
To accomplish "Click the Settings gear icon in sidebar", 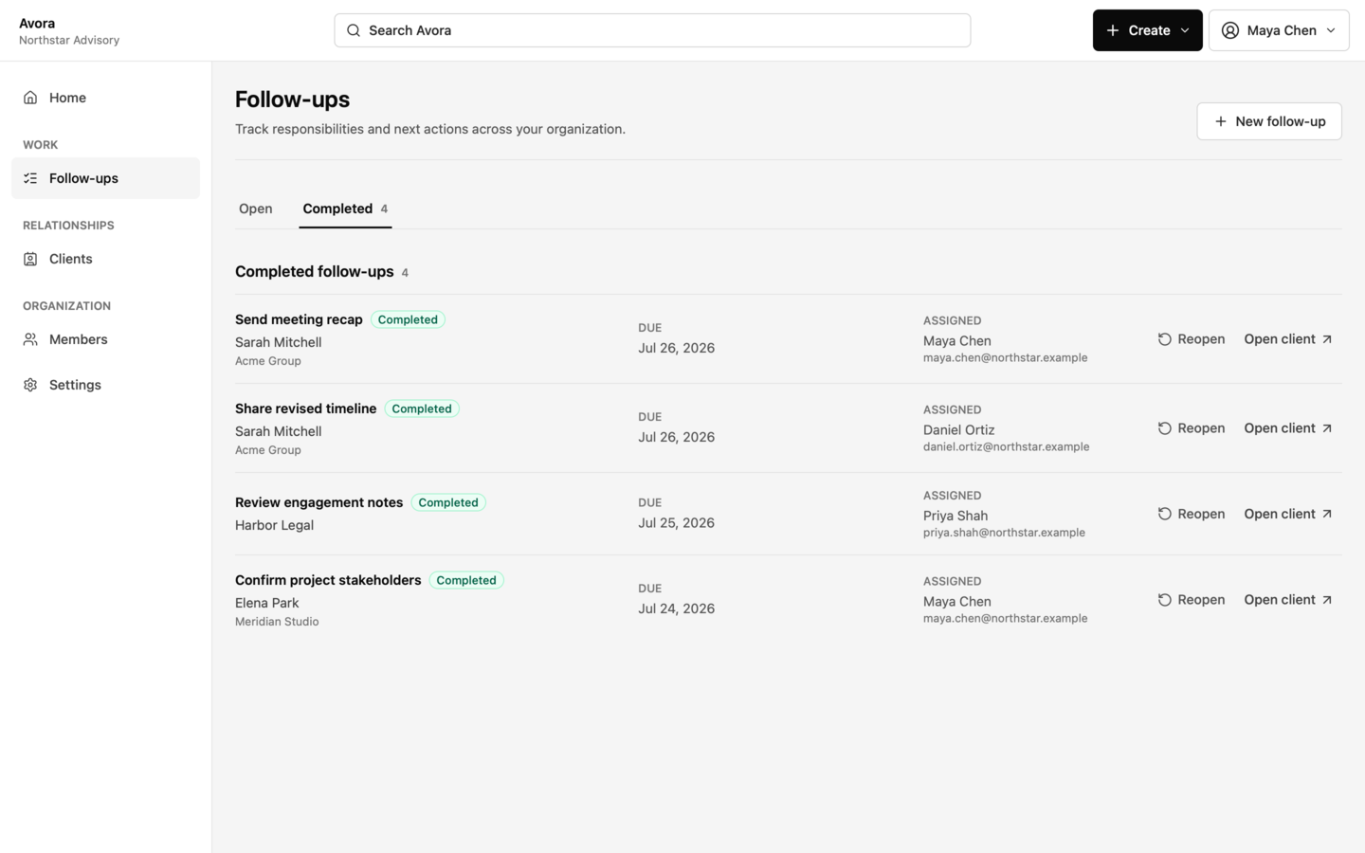I will click(30, 385).
